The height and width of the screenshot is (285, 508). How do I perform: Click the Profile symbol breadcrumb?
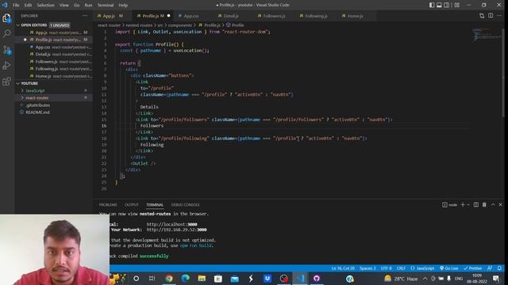click(235, 25)
